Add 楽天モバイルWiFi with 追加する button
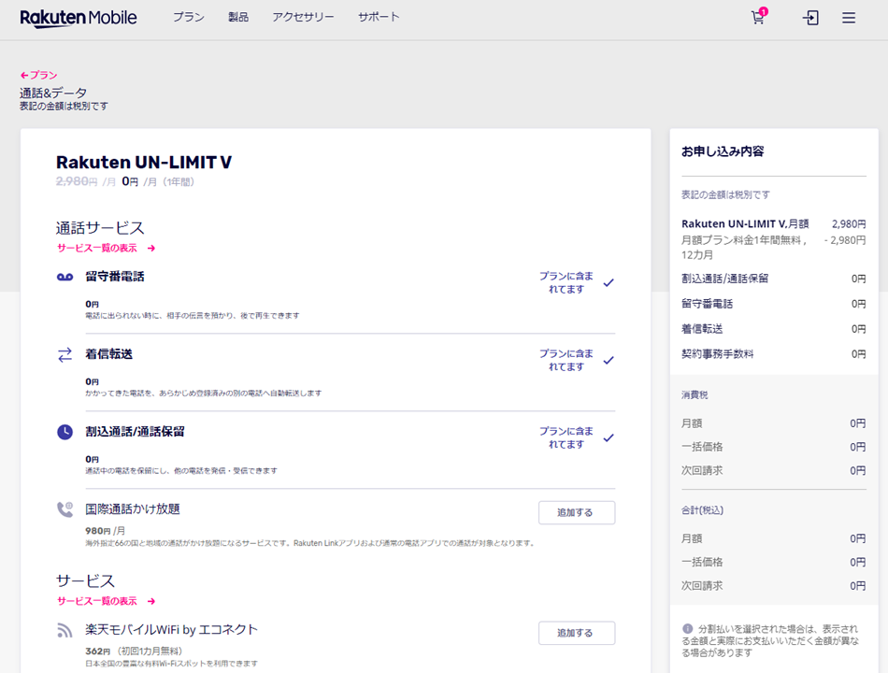 pos(577,633)
